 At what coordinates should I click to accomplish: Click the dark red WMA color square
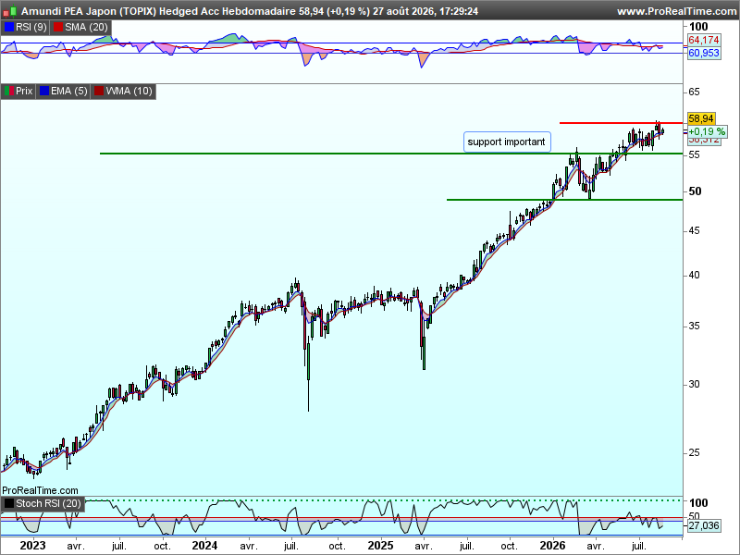[x=99, y=91]
